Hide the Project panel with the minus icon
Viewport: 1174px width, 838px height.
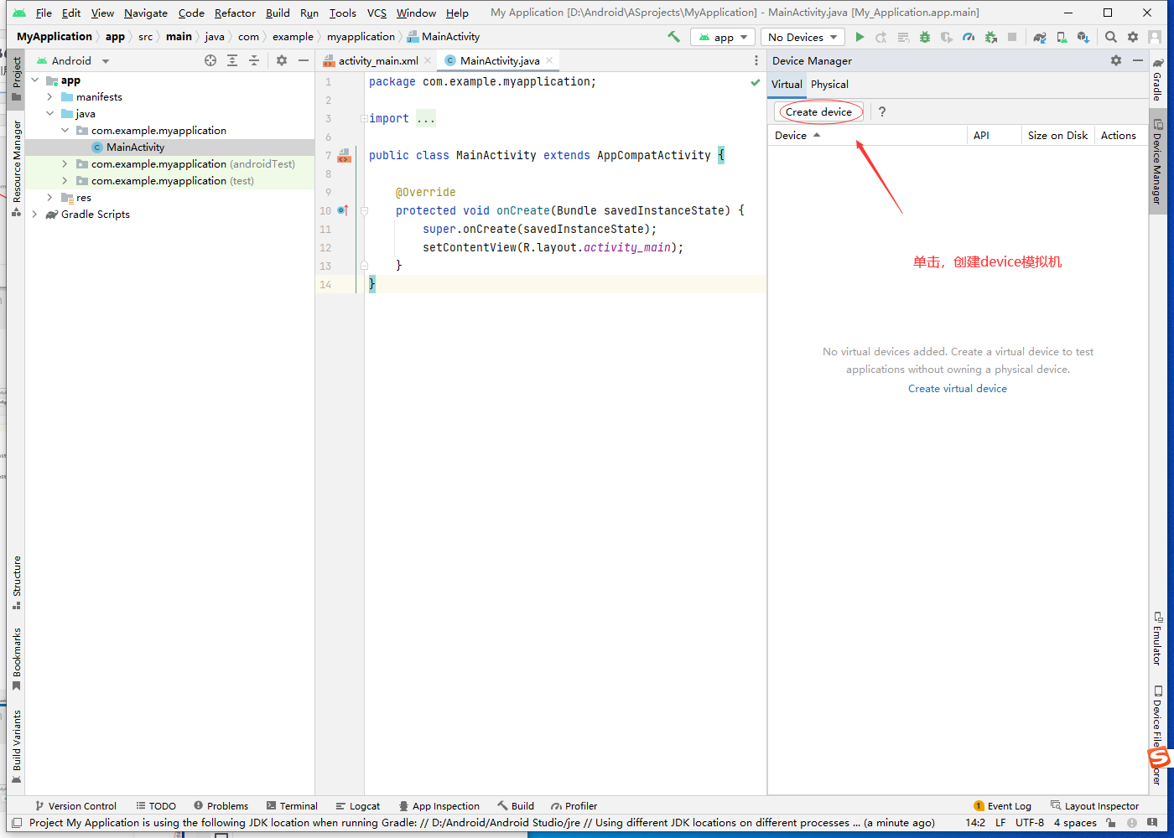304,60
